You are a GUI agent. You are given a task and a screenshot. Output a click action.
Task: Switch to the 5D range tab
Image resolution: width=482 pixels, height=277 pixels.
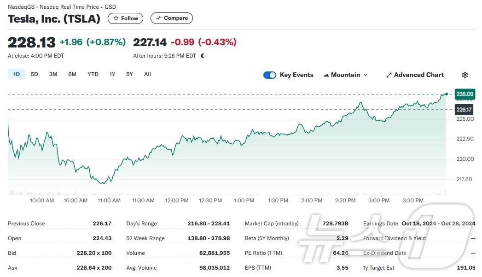click(x=35, y=74)
